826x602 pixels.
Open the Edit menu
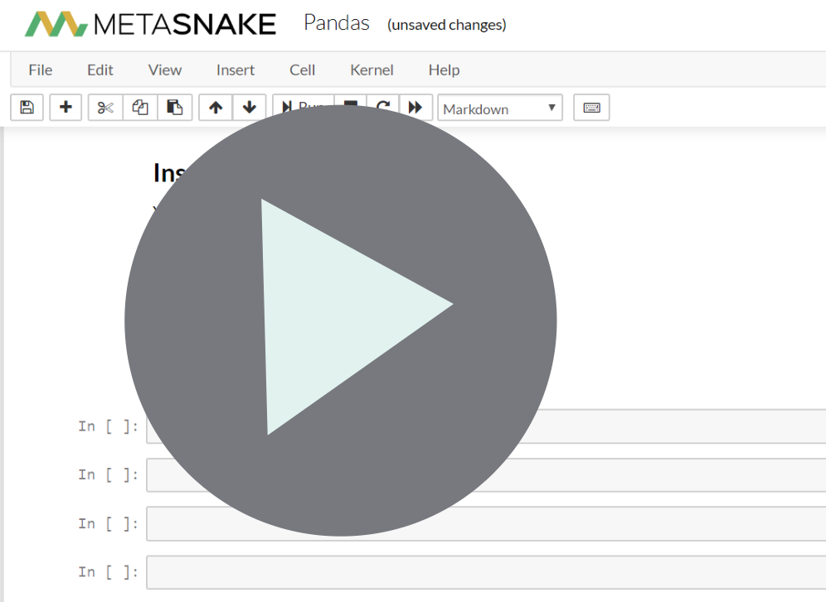100,70
